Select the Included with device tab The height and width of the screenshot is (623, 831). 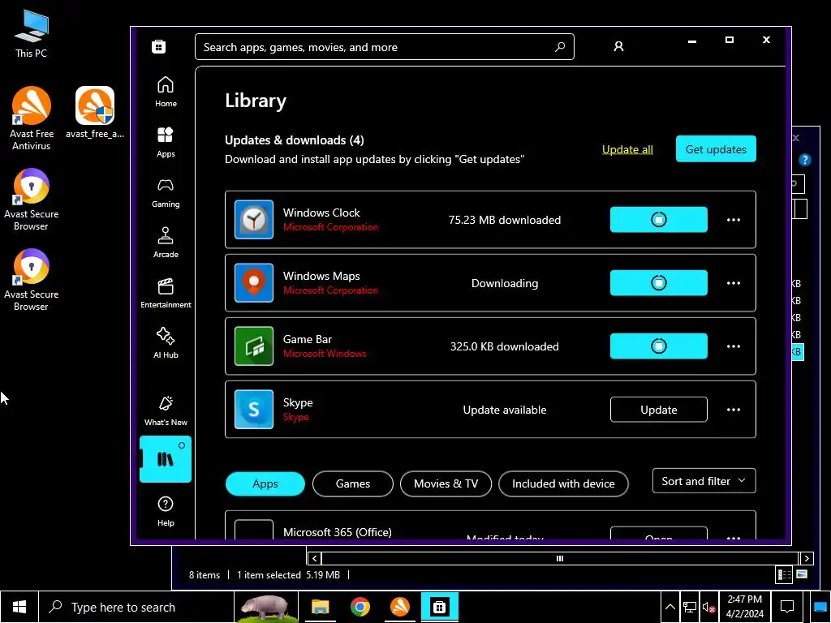pos(563,483)
